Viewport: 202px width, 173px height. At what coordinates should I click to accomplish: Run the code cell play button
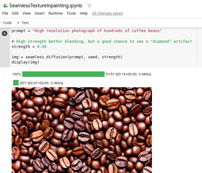click(5, 34)
